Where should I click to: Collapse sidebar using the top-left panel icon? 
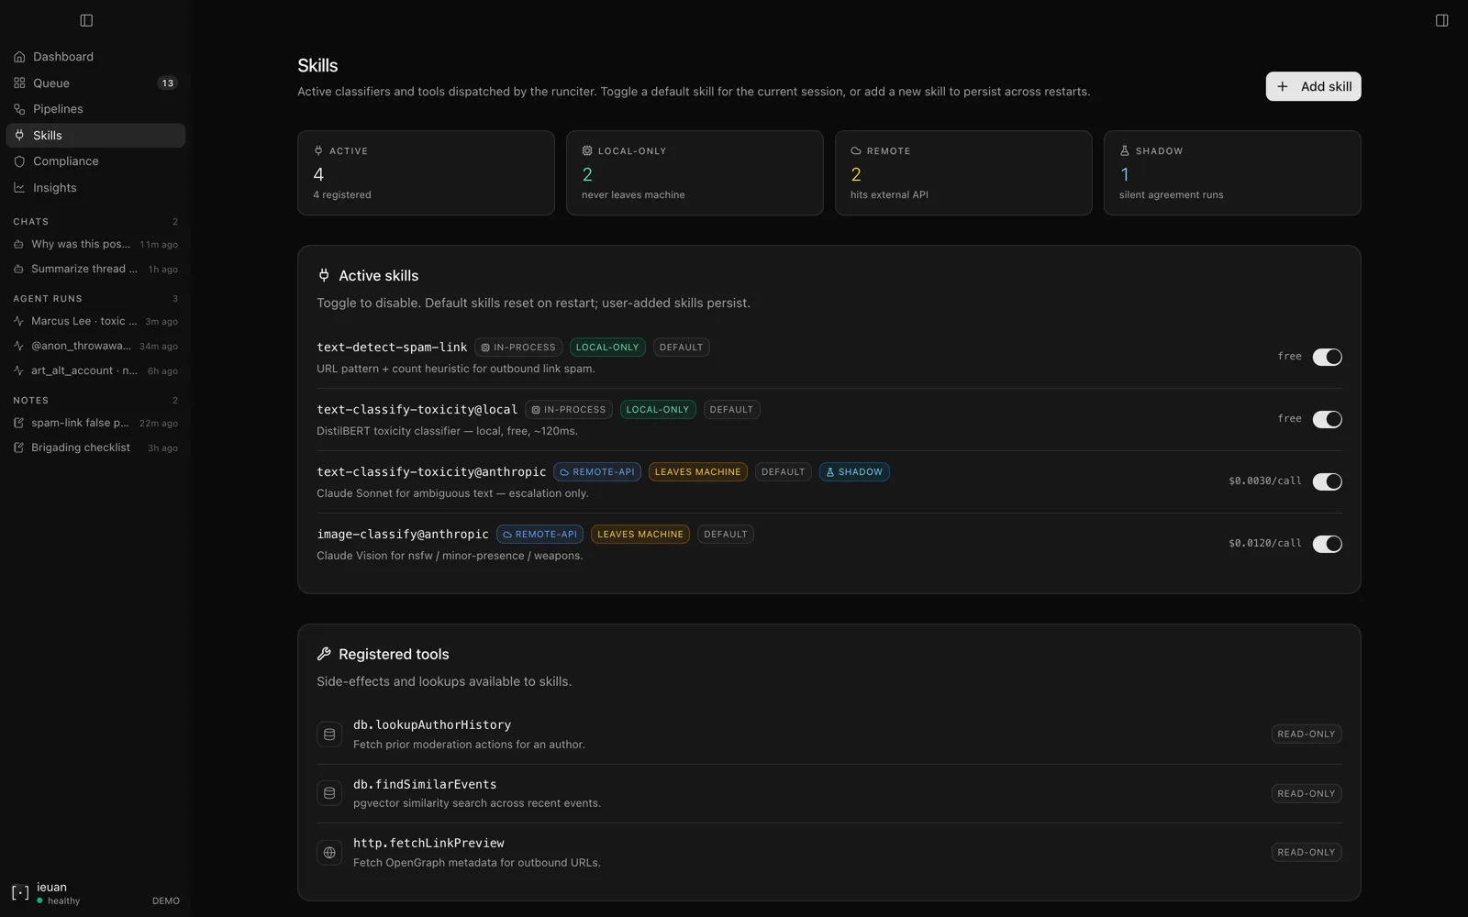click(x=86, y=20)
